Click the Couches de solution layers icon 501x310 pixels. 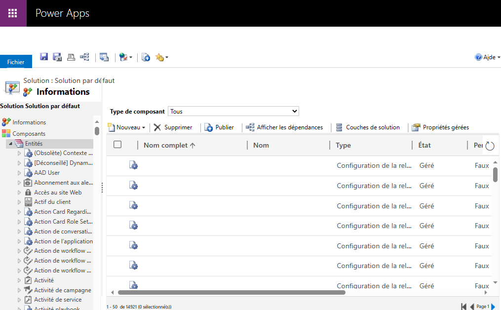click(x=339, y=127)
